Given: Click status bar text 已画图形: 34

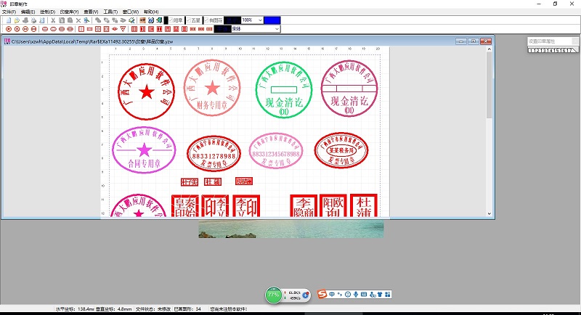Looking at the screenshot, I should 187,308.
